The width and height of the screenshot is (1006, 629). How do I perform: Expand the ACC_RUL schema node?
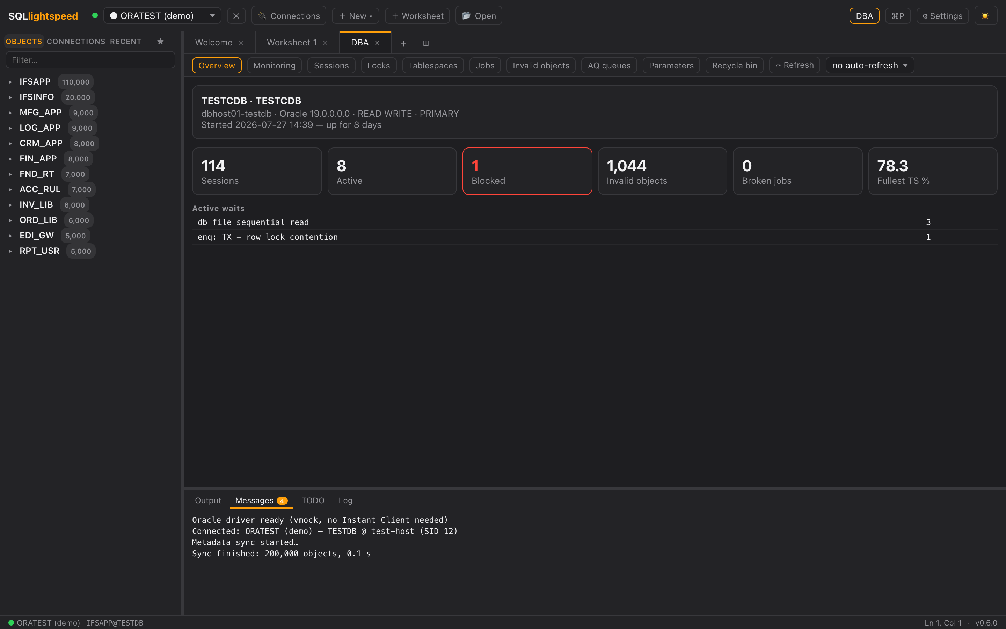[x=10, y=190]
